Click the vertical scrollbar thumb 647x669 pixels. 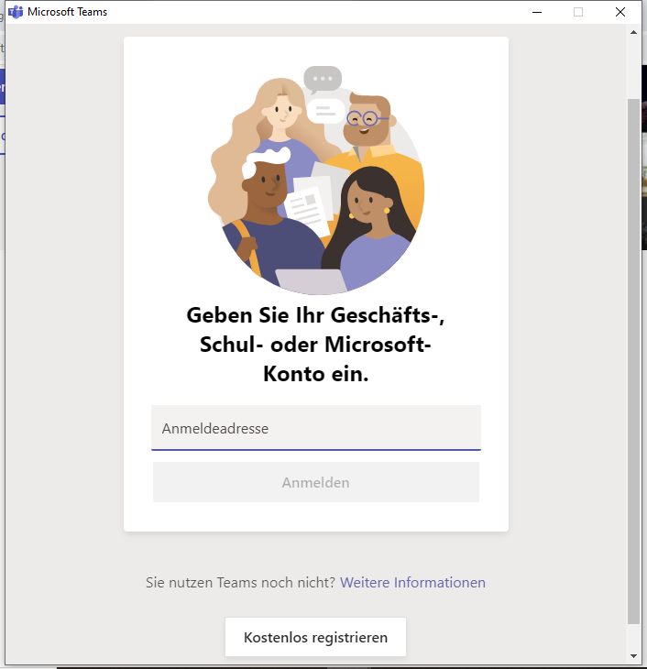633,357
